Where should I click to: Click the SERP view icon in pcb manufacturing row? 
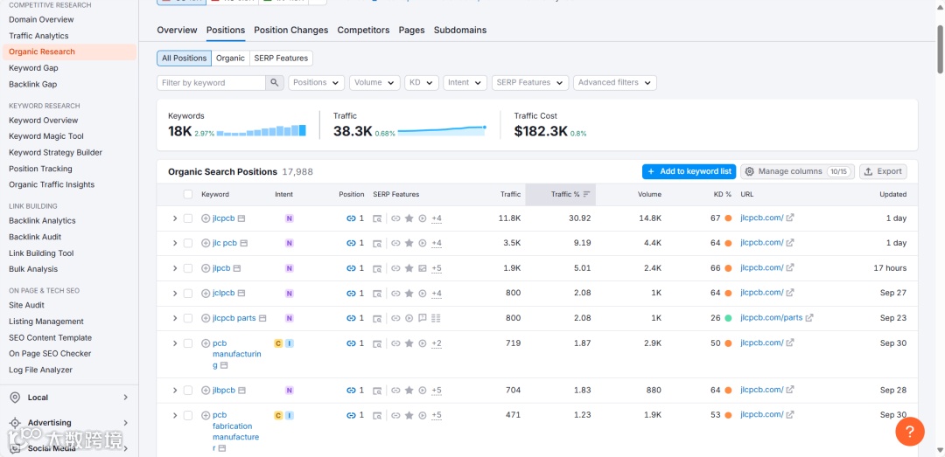tap(377, 343)
